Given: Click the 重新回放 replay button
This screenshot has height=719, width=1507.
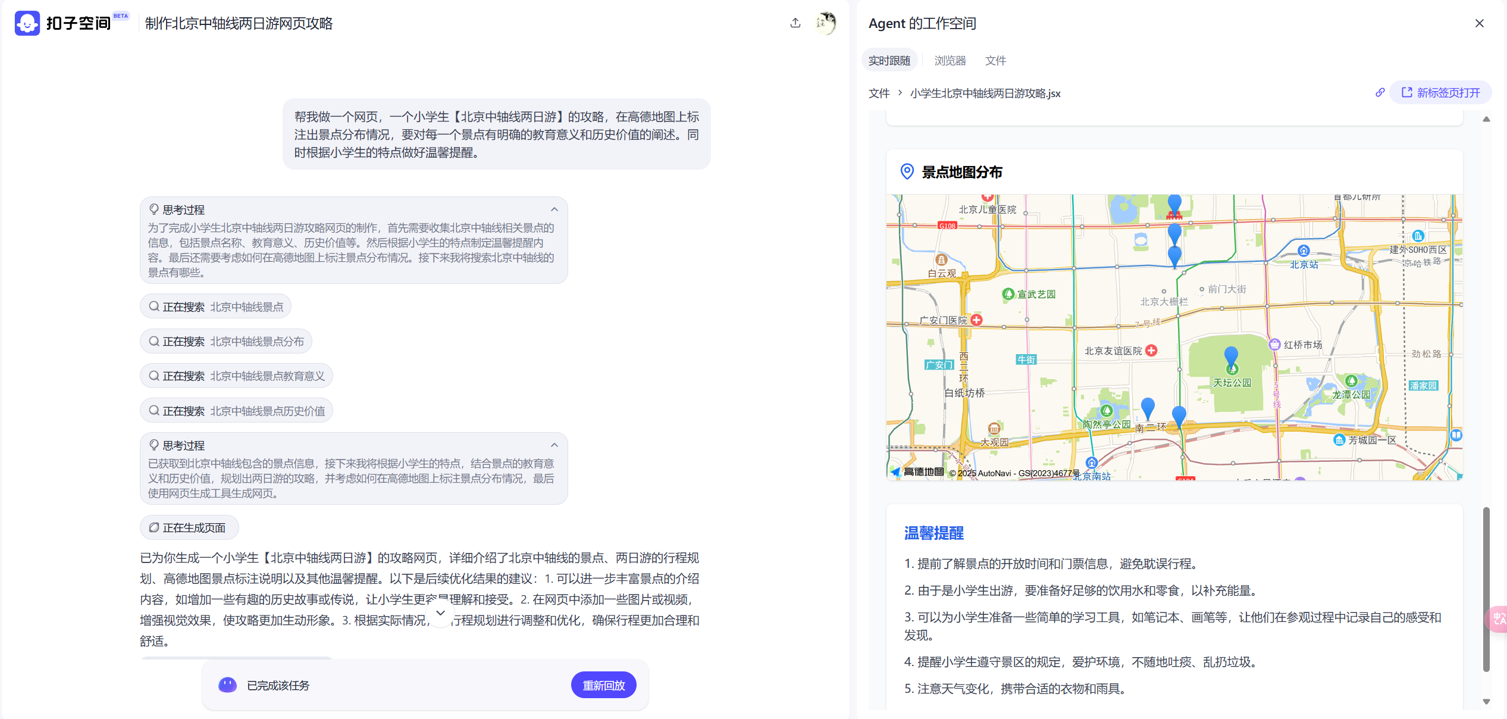Looking at the screenshot, I should tap(604, 685).
